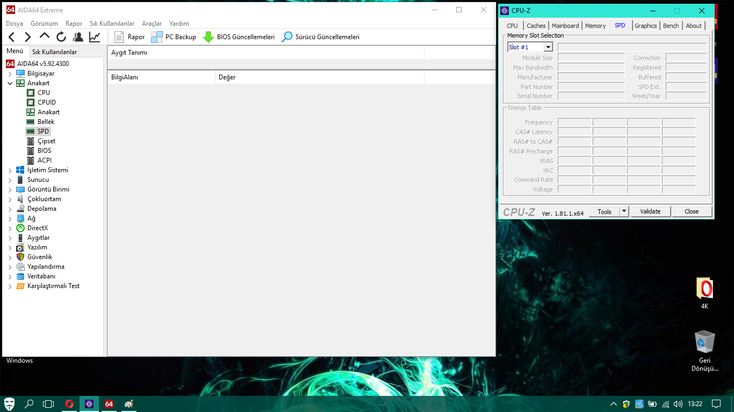Open the Rapor menu in the menu bar
The image size is (734, 412).
pos(74,24)
